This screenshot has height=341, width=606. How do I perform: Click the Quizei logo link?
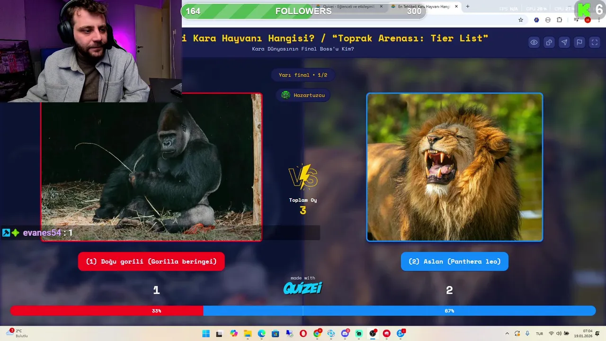click(x=303, y=287)
